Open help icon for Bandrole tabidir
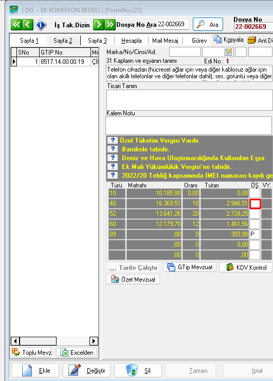 (113, 149)
